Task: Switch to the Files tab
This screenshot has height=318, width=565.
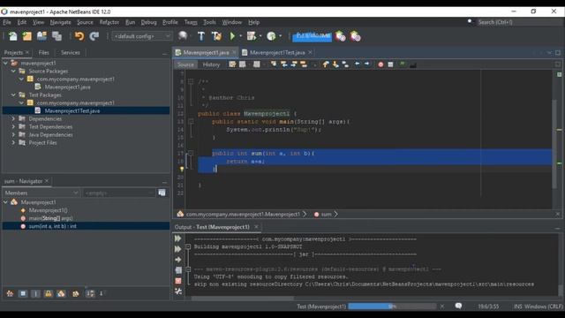Action: [43, 53]
